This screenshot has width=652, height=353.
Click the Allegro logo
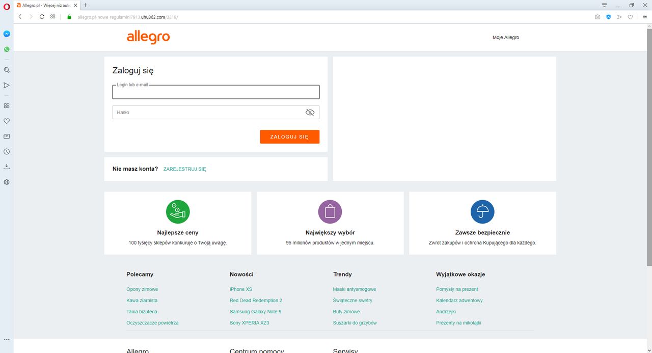pos(148,37)
